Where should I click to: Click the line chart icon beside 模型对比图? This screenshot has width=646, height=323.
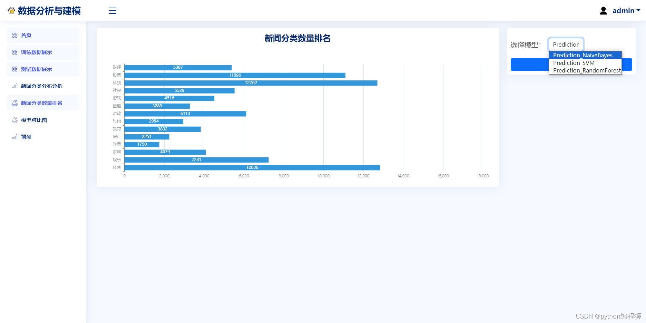tap(14, 119)
